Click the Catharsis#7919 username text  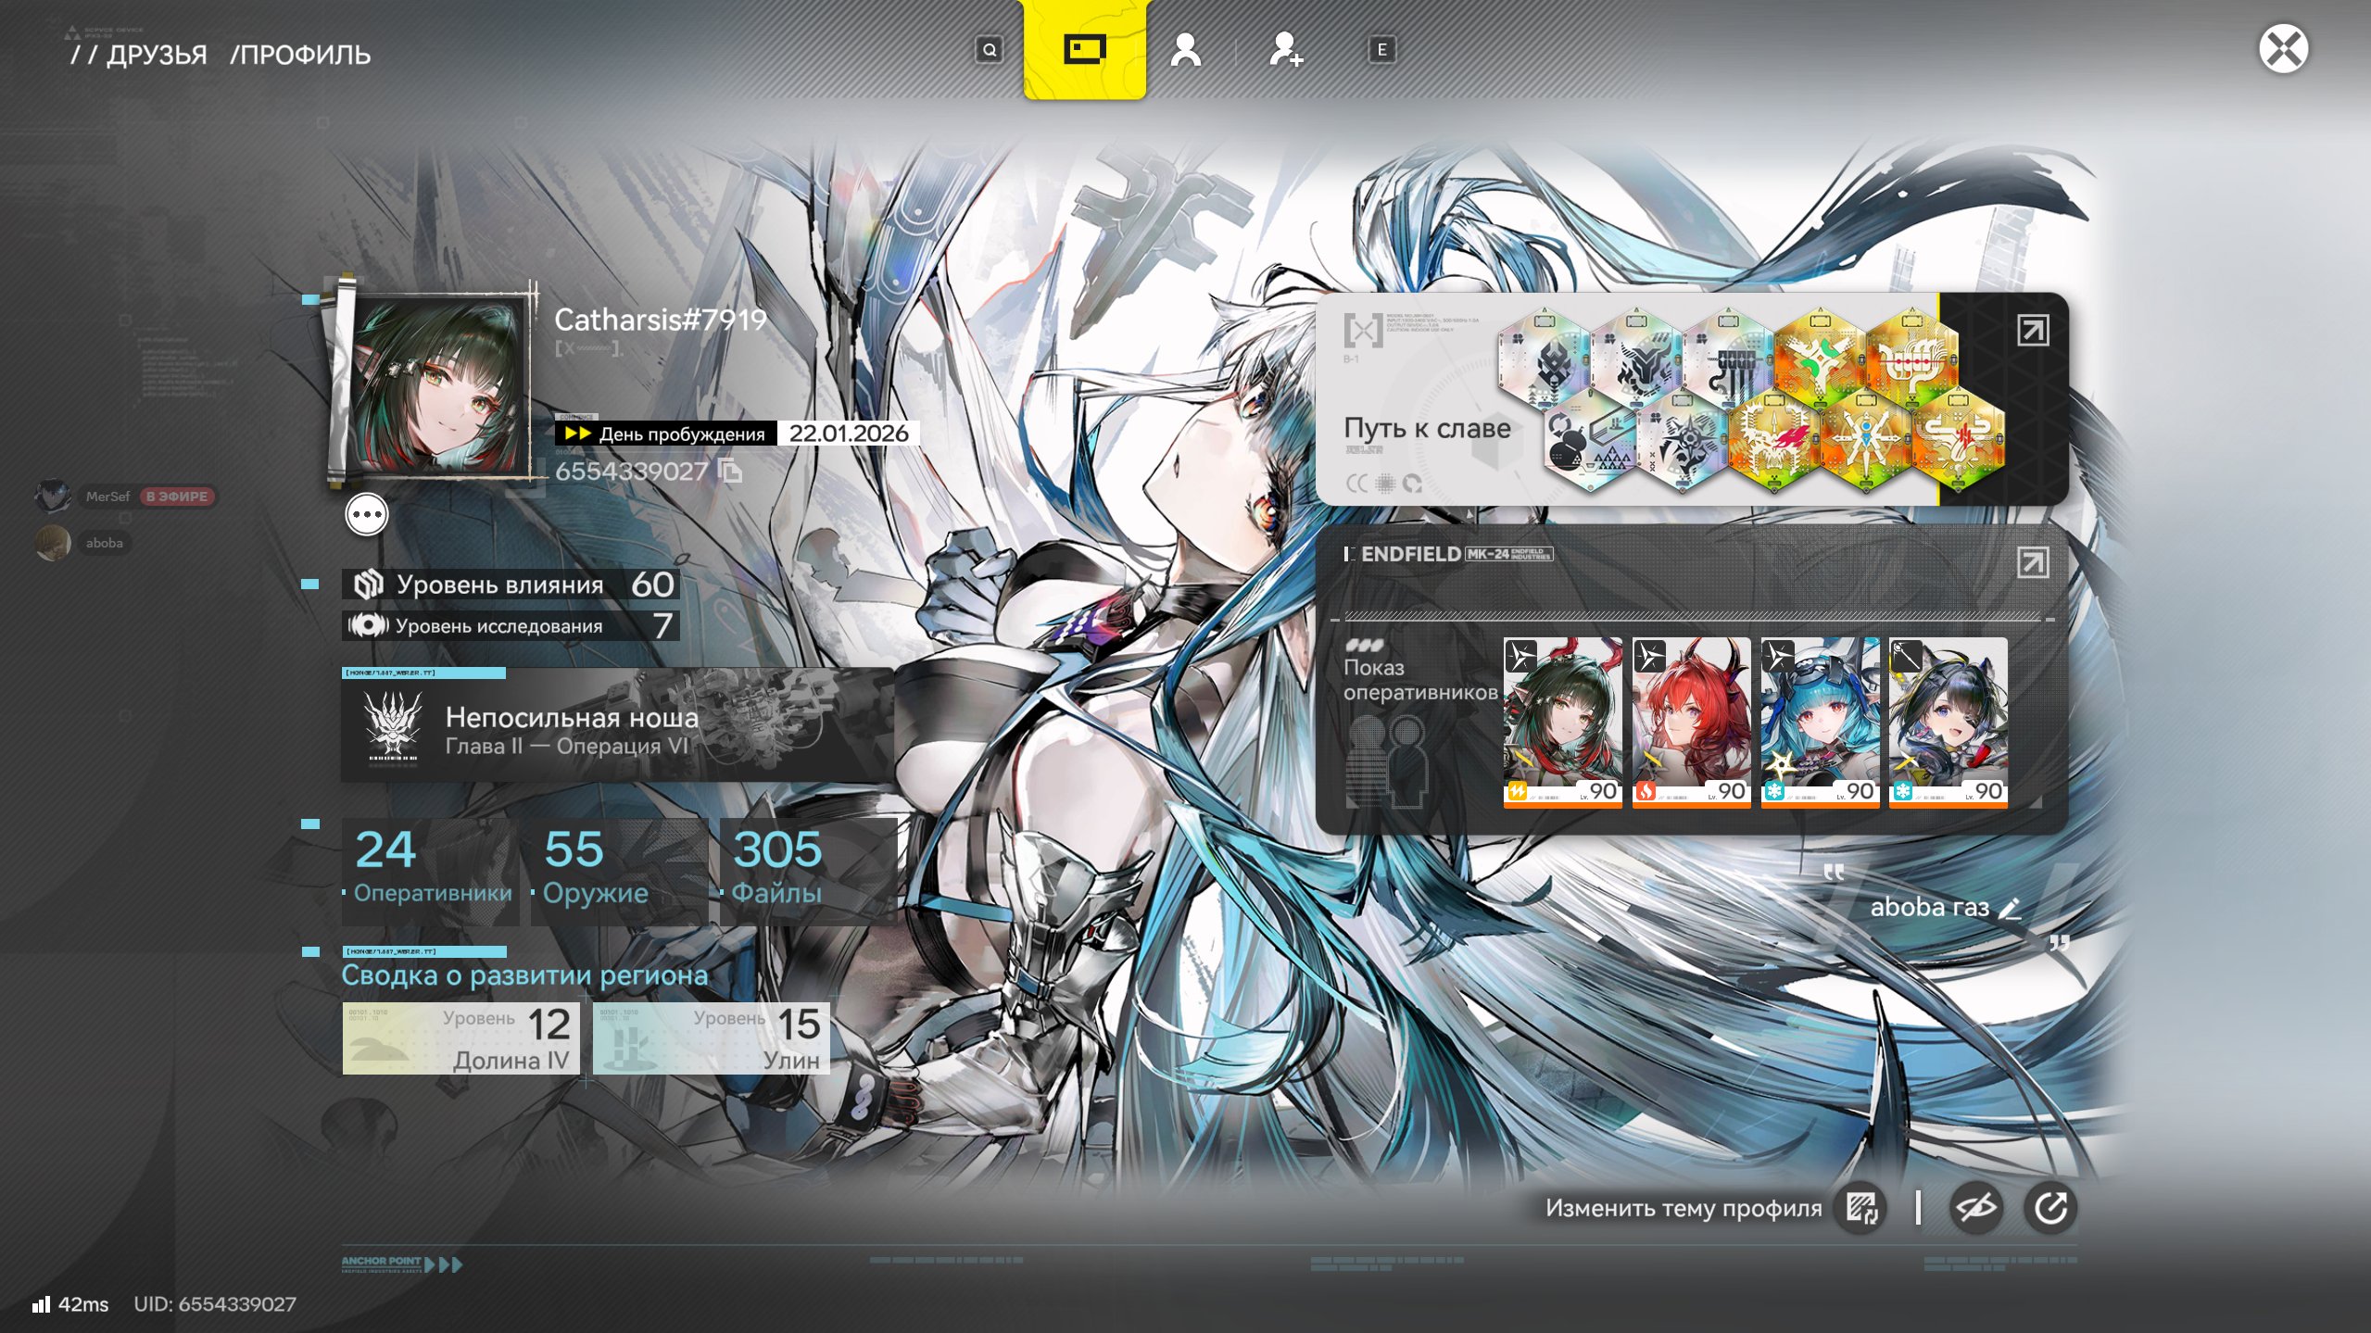coord(661,320)
